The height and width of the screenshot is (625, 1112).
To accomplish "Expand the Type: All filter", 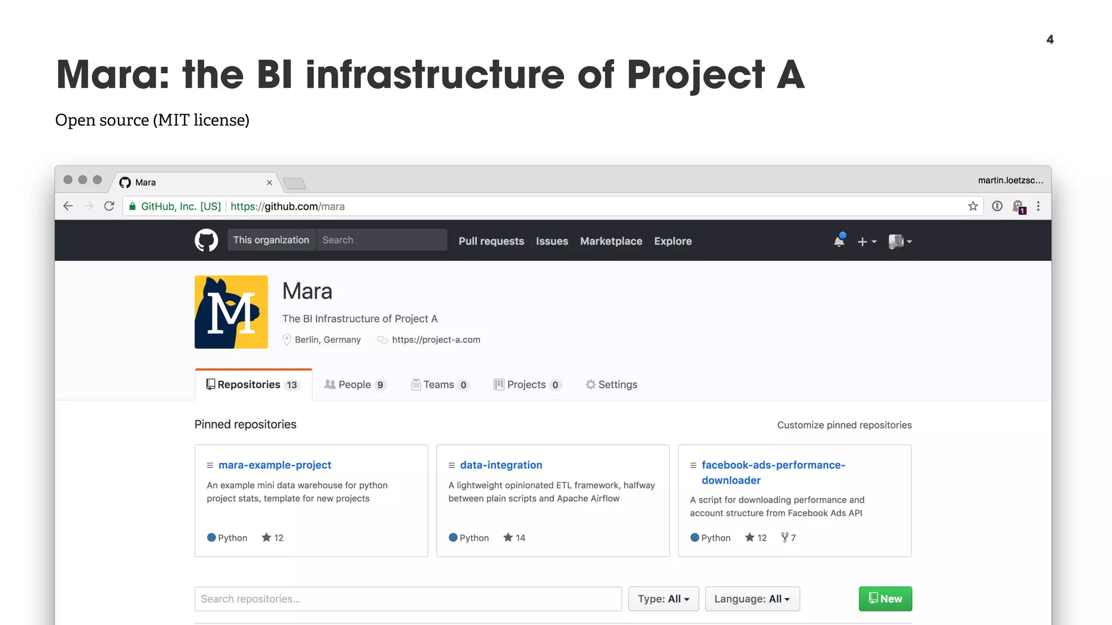I will (663, 599).
